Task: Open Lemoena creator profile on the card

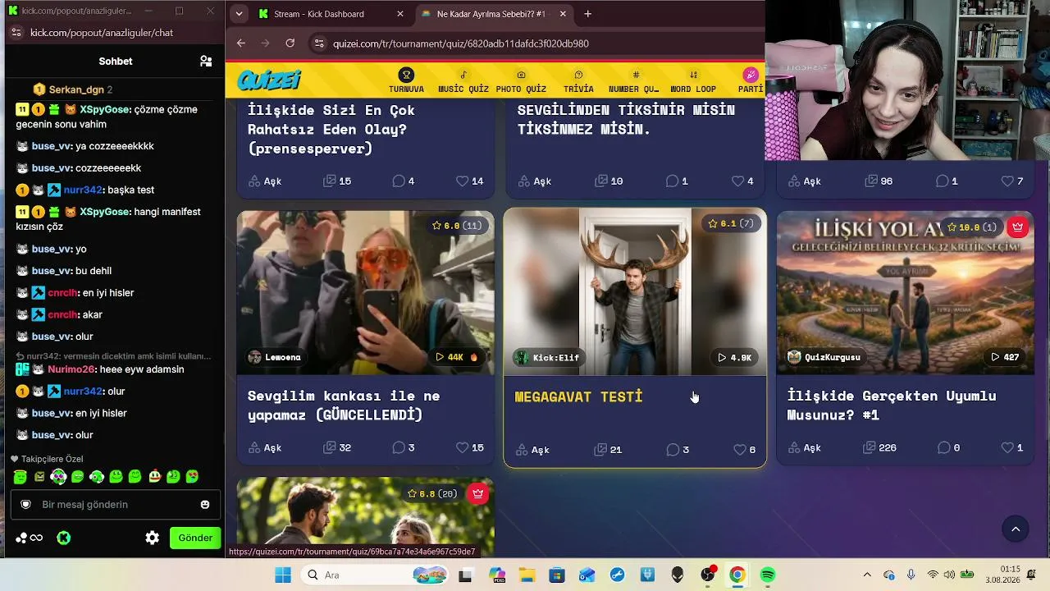Action: coord(275,357)
